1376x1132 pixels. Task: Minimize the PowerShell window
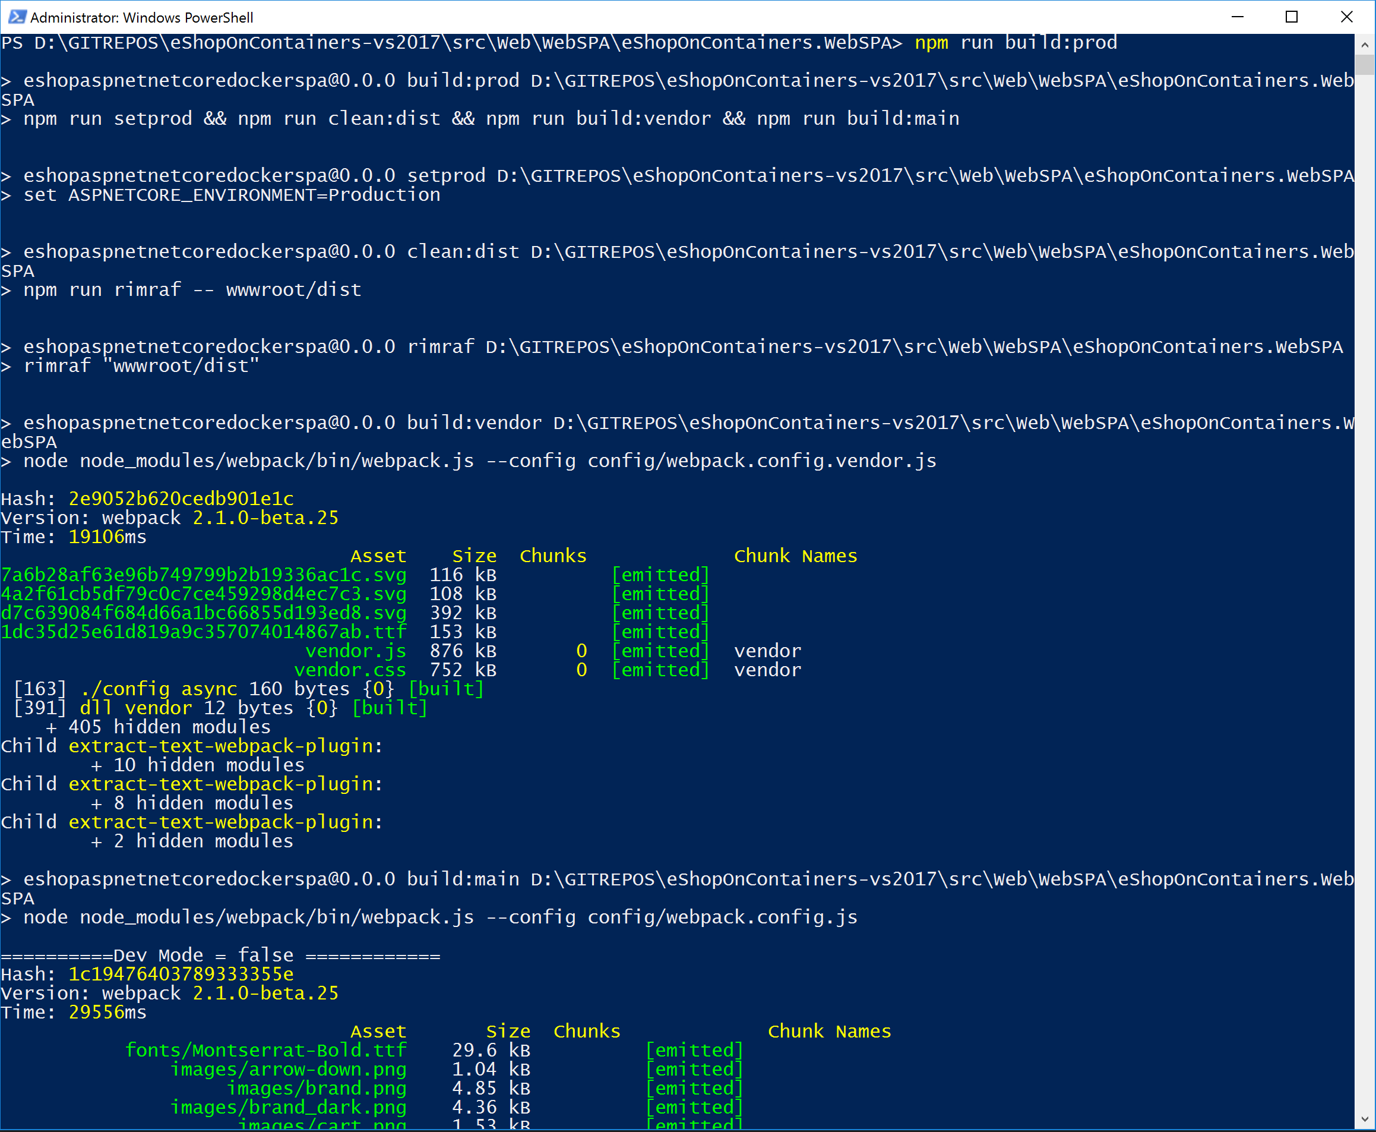tap(1237, 17)
